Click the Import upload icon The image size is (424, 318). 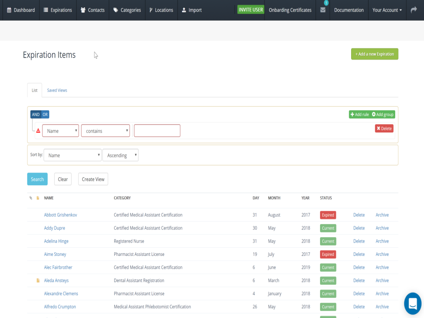tap(183, 10)
